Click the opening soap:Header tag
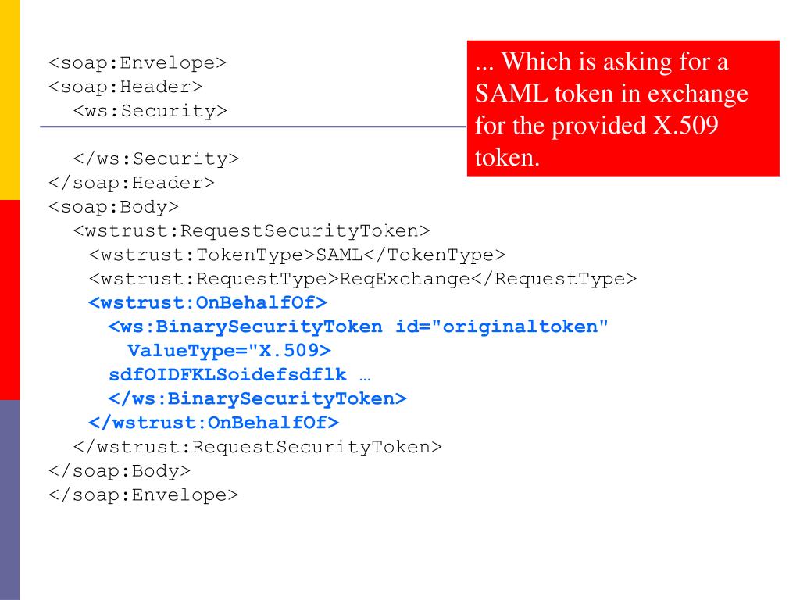 pos(126,87)
